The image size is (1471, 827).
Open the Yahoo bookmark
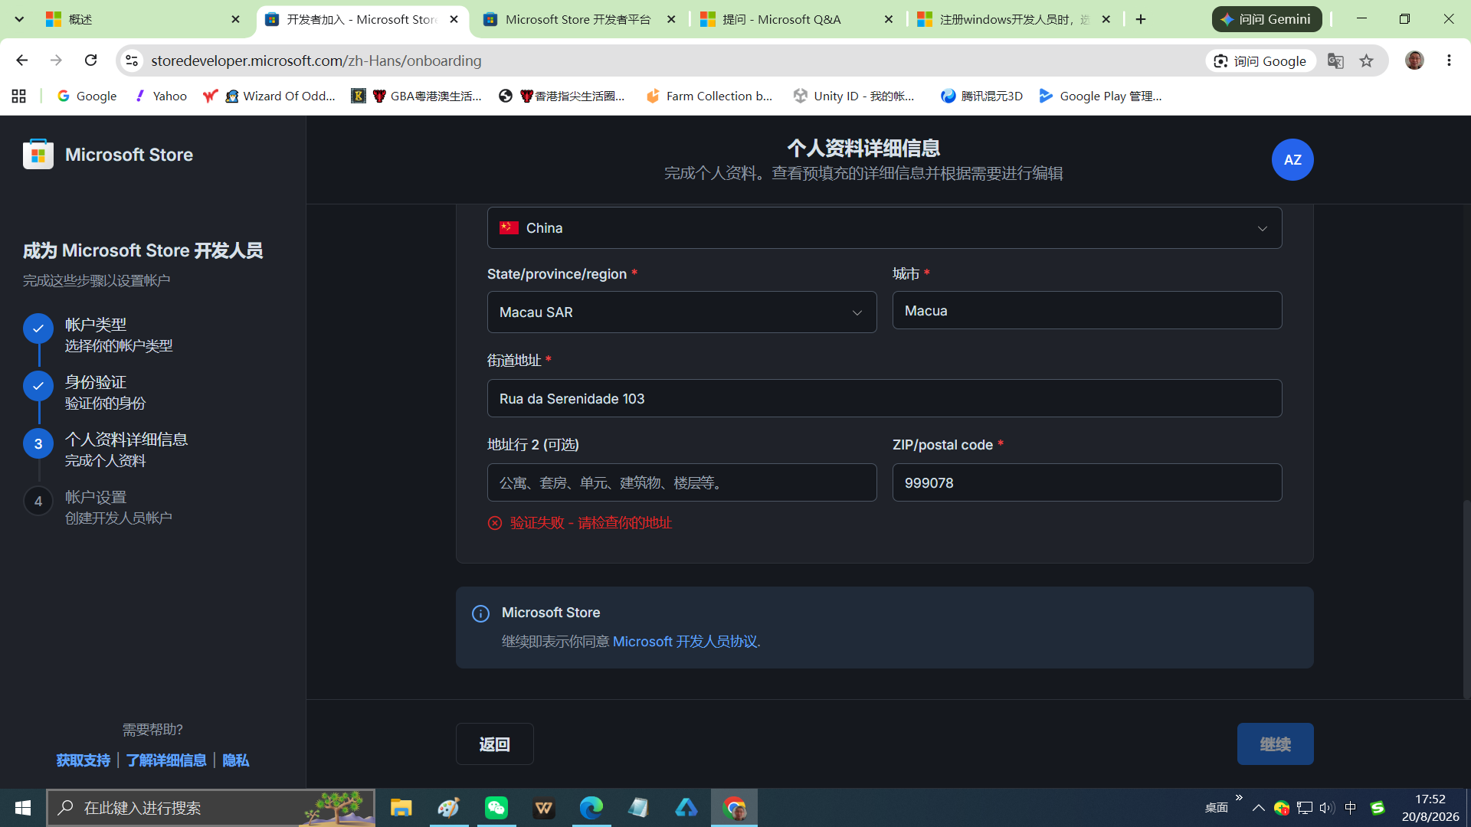click(161, 96)
